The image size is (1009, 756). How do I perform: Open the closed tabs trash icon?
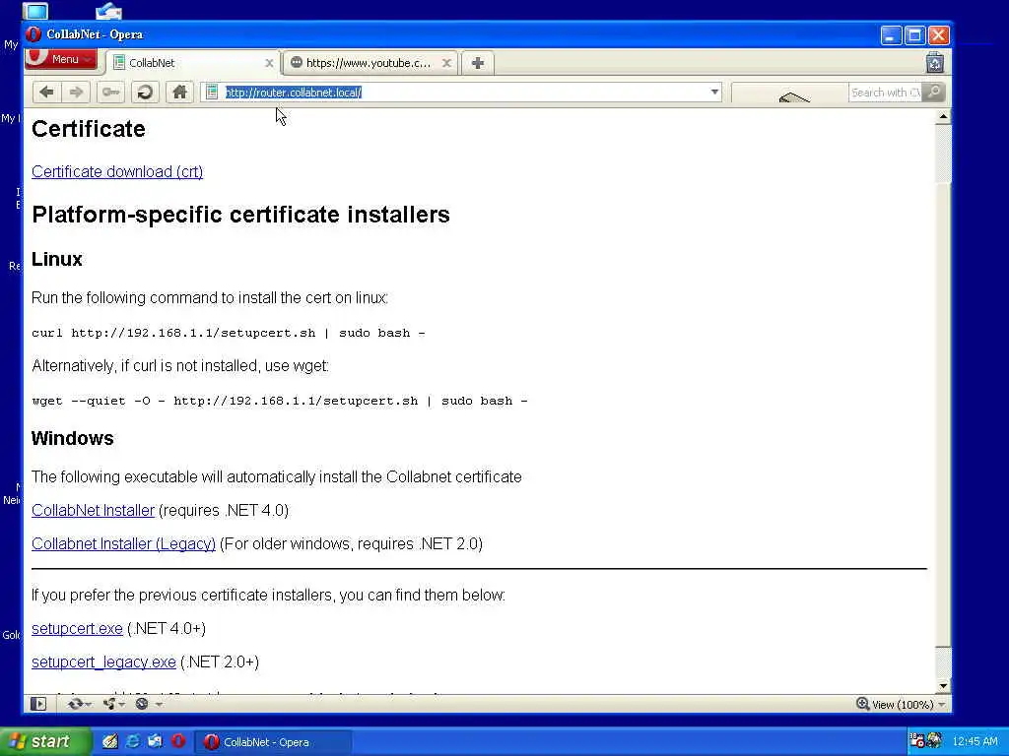935,62
